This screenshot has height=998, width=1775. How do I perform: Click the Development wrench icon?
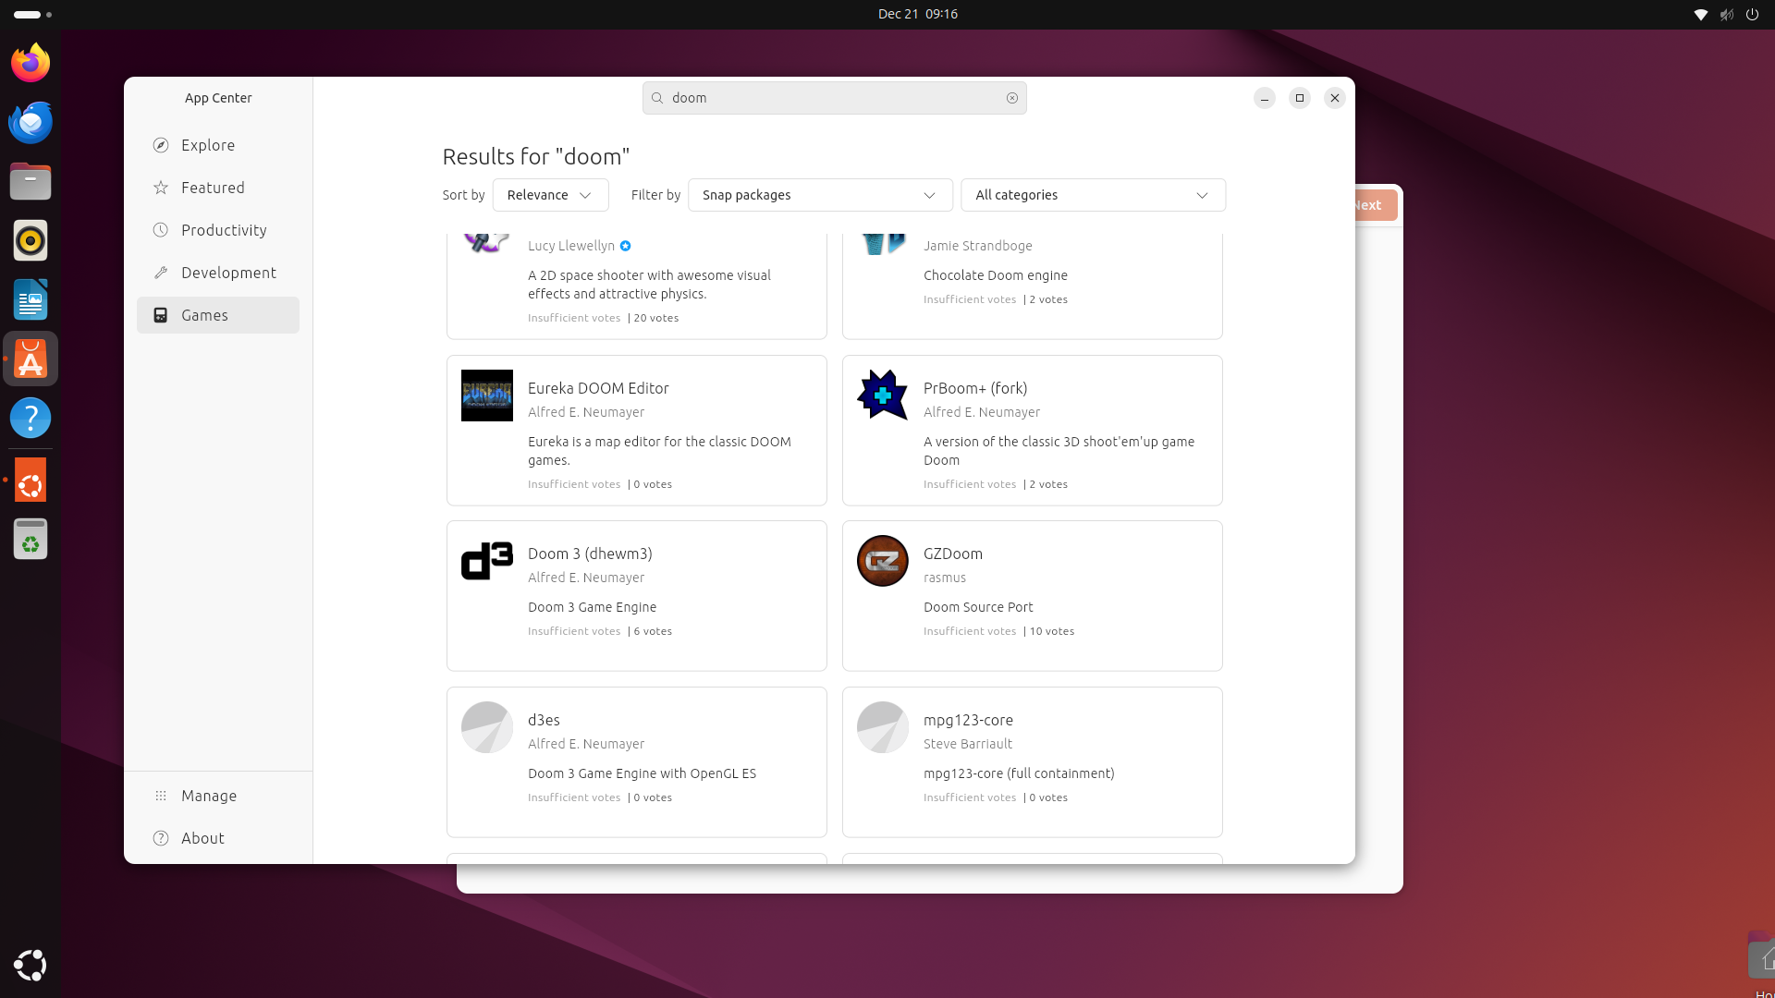[161, 273]
